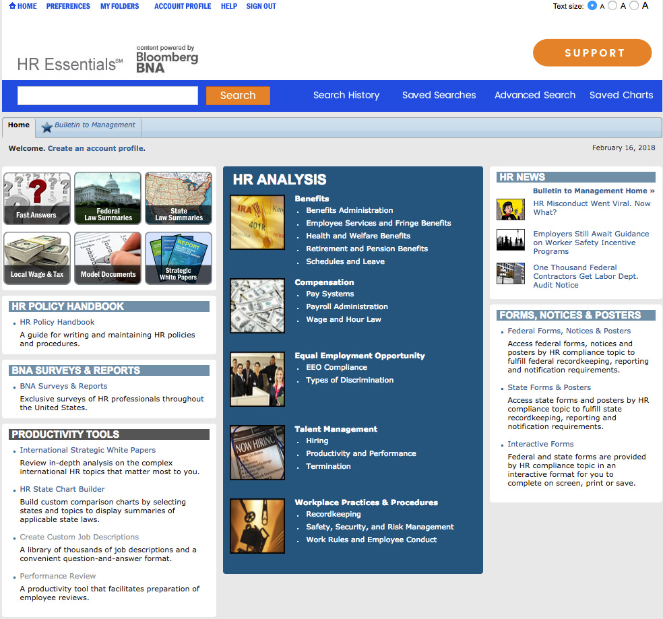
Task: Open Create Custom Job Descriptions link
Action: pos(79,537)
